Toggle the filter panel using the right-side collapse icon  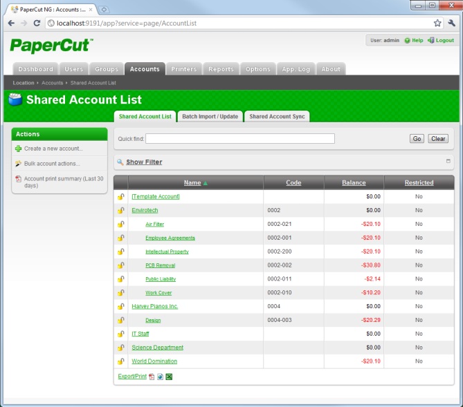[448, 162]
